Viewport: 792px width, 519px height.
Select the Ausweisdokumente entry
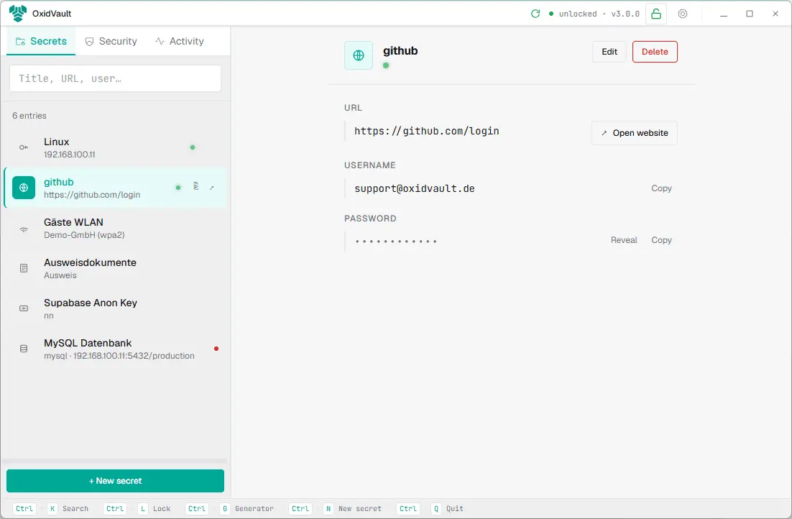(115, 268)
